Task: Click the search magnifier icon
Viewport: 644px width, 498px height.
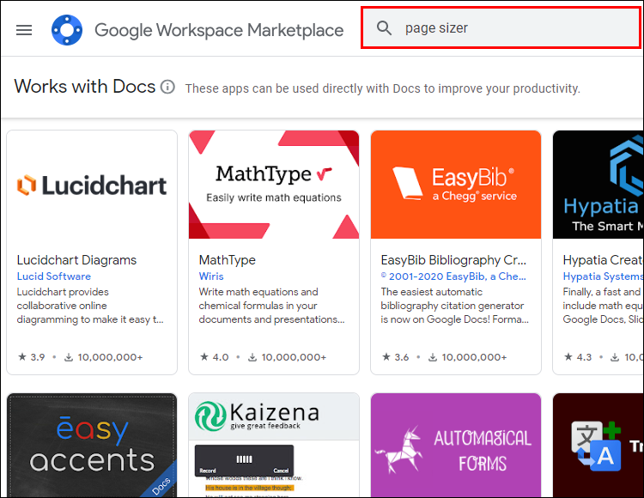Action: 384,28
